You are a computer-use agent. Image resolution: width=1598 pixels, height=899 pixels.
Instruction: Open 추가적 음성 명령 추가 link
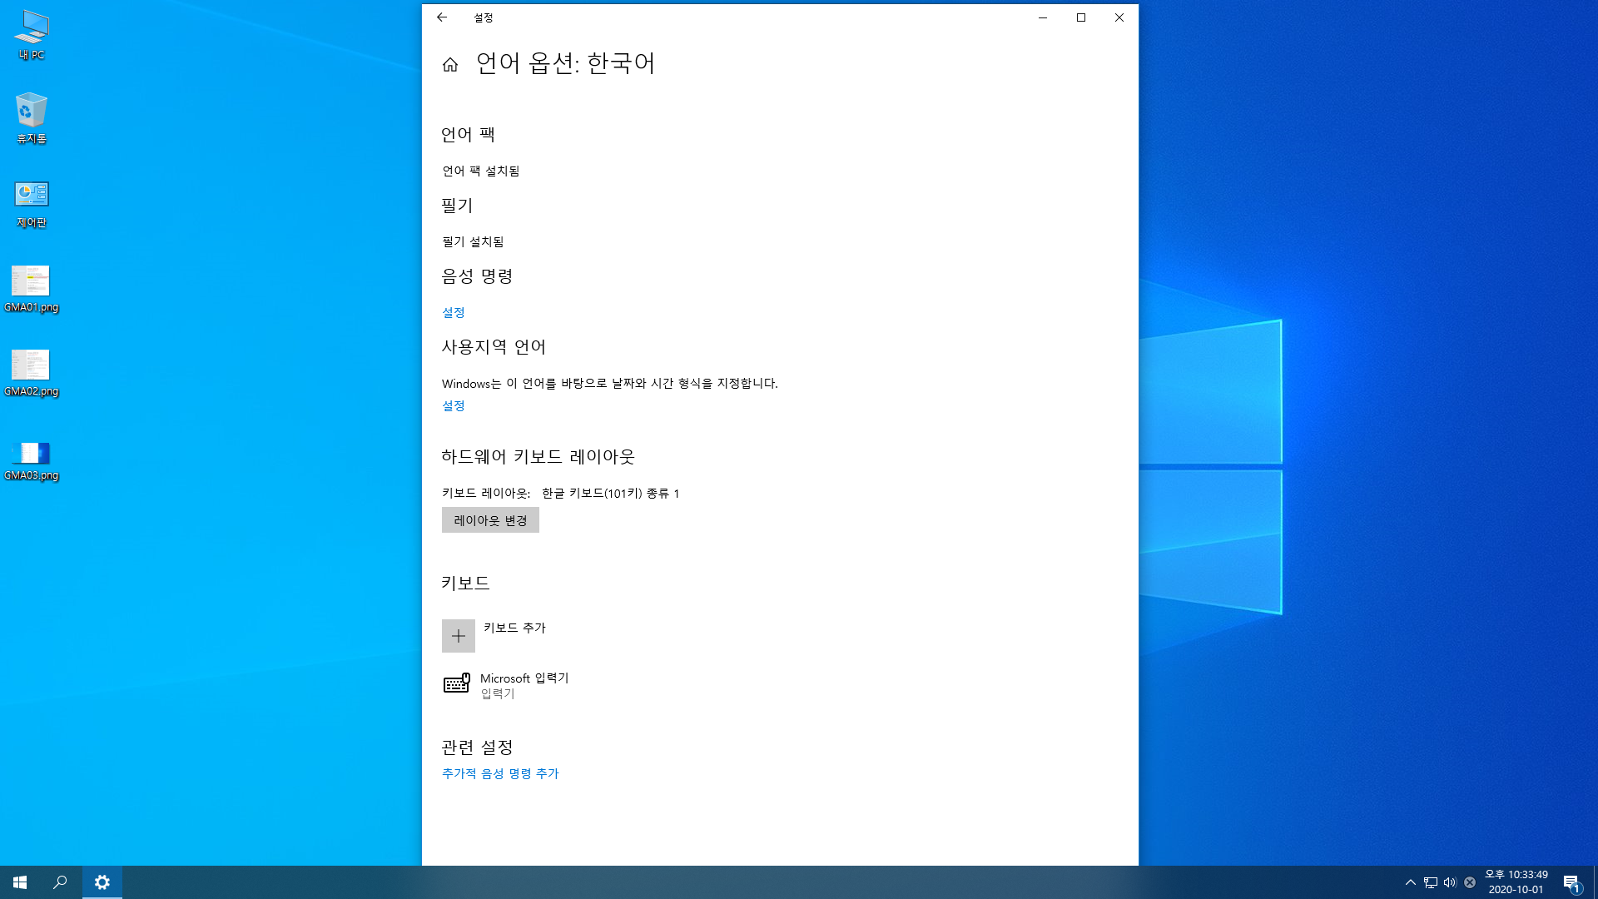point(500,773)
